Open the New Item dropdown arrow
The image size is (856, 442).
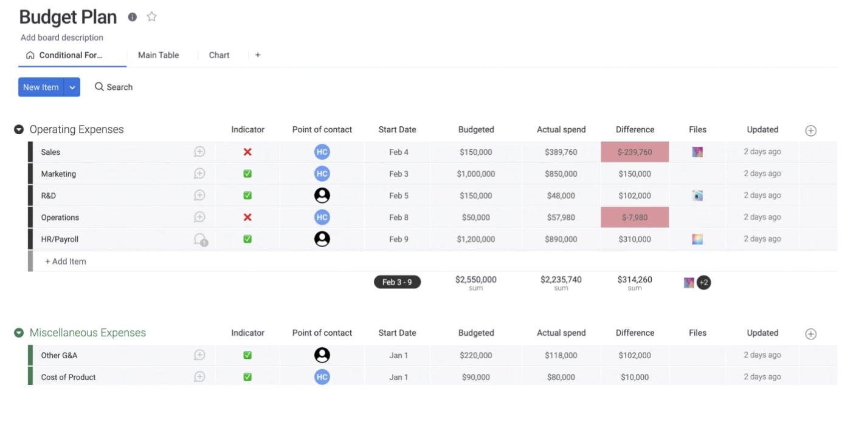[x=72, y=87]
